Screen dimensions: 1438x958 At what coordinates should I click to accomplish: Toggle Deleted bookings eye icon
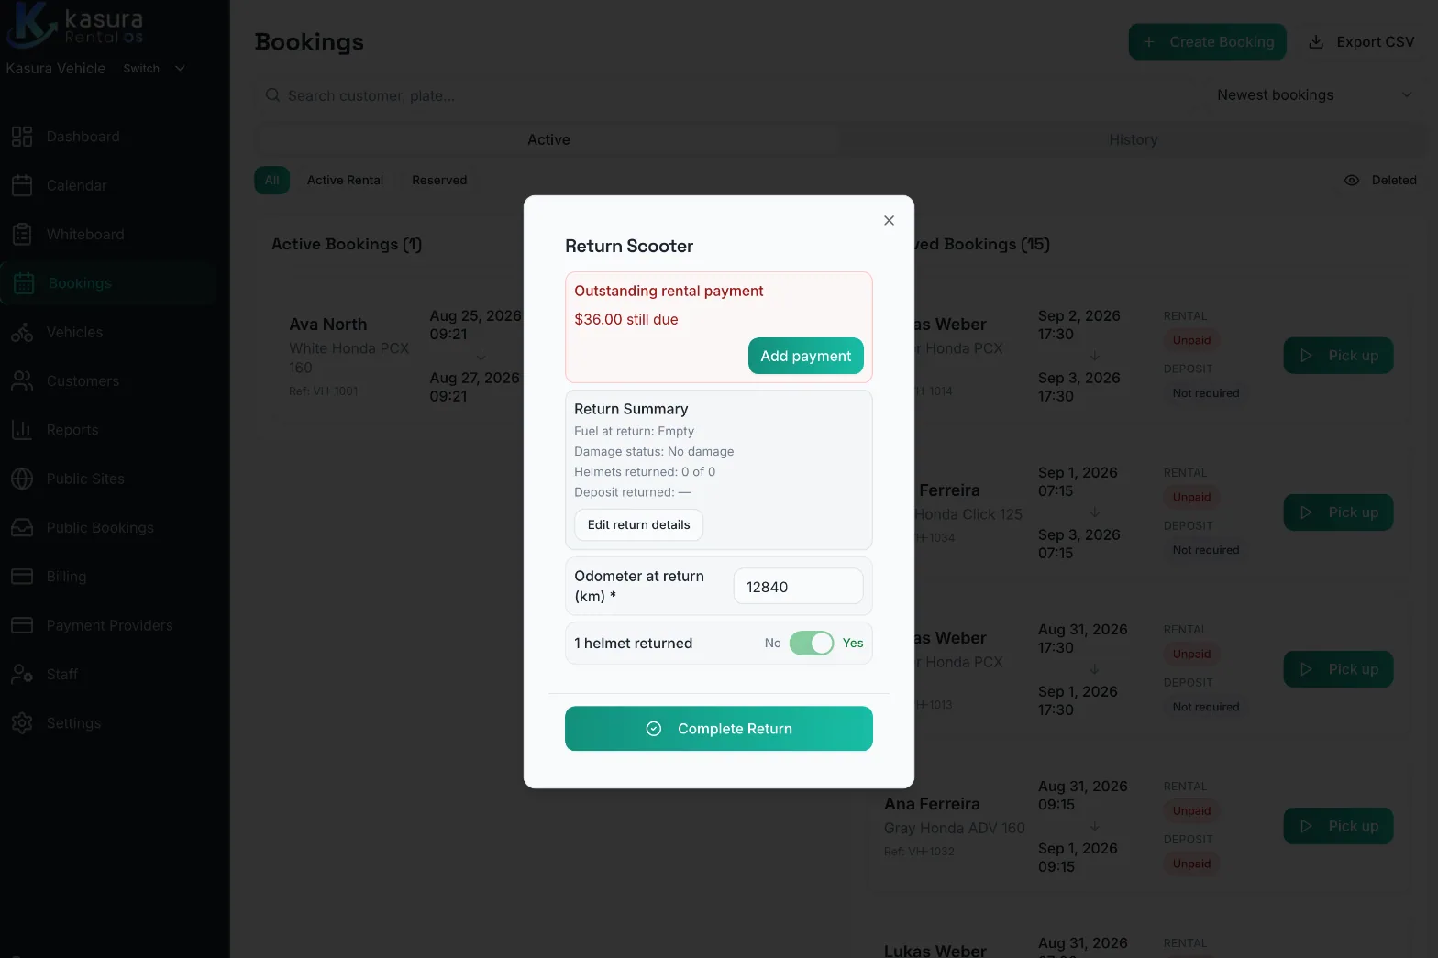tap(1352, 181)
